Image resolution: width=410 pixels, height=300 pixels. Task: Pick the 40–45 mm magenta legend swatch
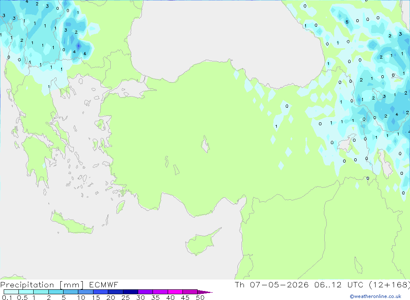(175, 292)
